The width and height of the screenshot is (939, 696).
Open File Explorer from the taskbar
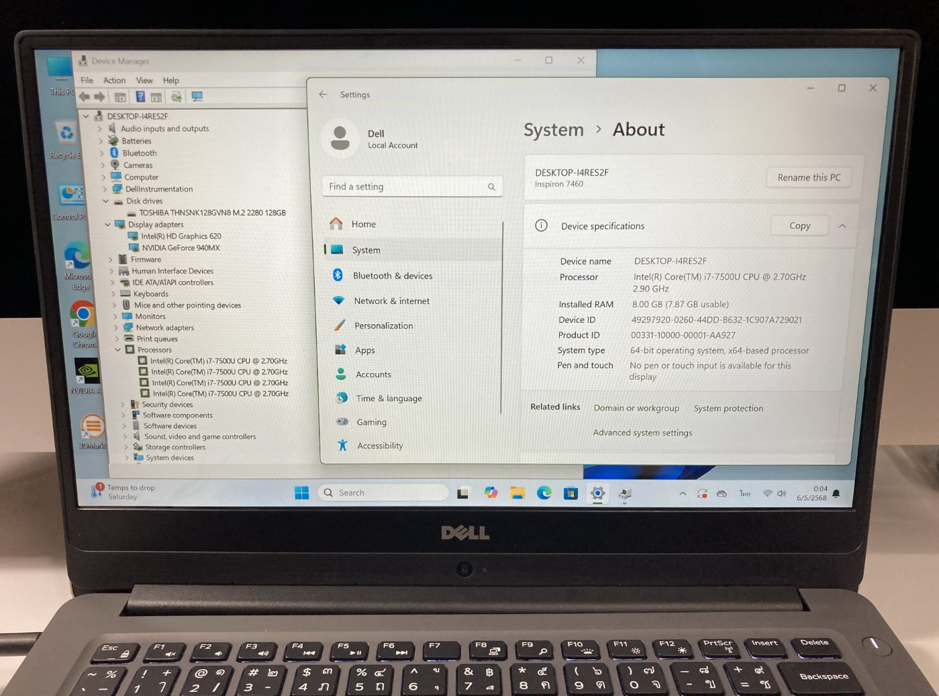pos(517,493)
